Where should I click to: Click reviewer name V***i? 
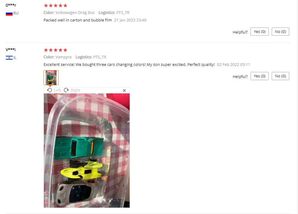click(x=11, y=50)
